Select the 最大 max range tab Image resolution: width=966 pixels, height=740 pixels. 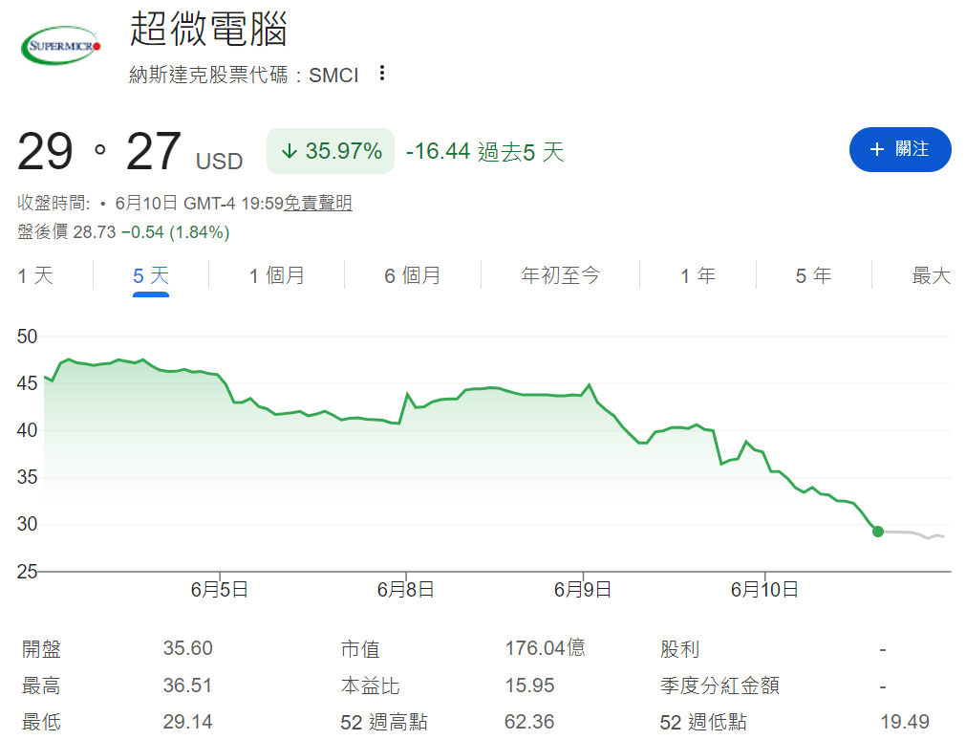pos(932,275)
